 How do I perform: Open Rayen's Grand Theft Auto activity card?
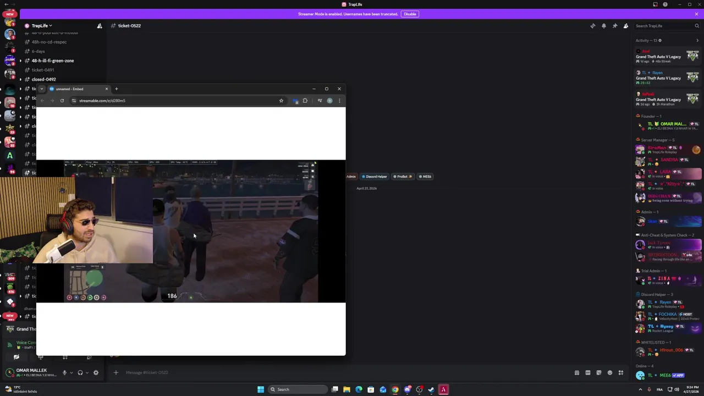point(667,78)
